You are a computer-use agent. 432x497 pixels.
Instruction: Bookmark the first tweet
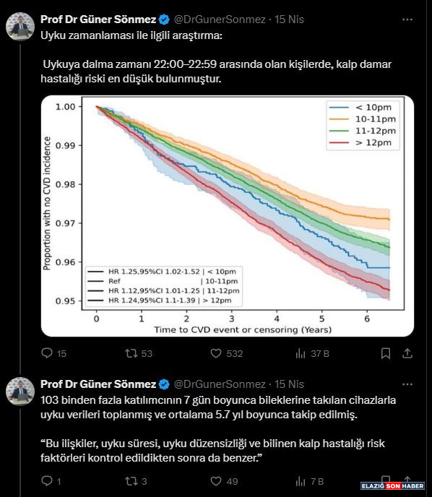coord(386,353)
